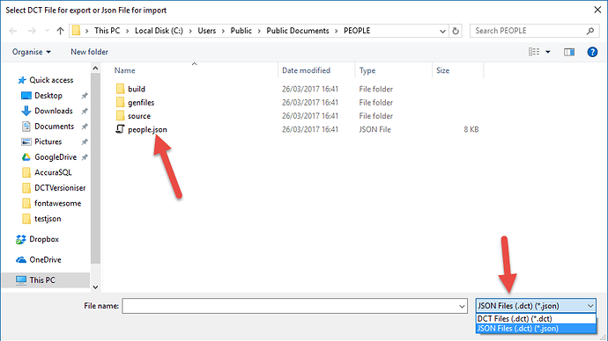Expand the address bar history dropdown
The image size is (608, 341).
pos(442,31)
